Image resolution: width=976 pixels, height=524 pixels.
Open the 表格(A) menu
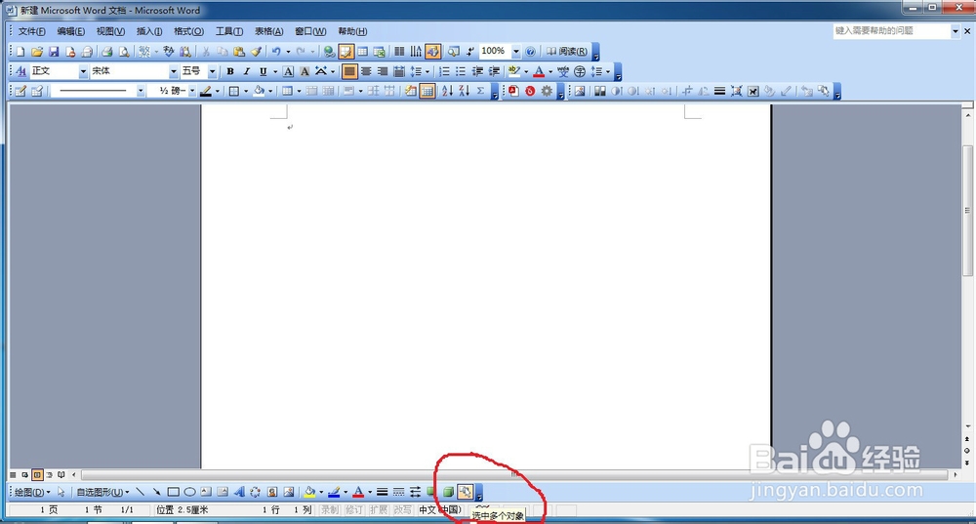pyautogui.click(x=269, y=31)
